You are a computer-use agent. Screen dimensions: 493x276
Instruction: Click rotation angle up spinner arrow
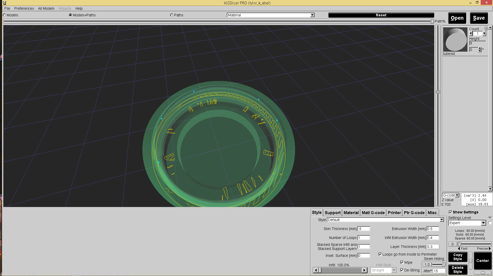coord(480,48)
